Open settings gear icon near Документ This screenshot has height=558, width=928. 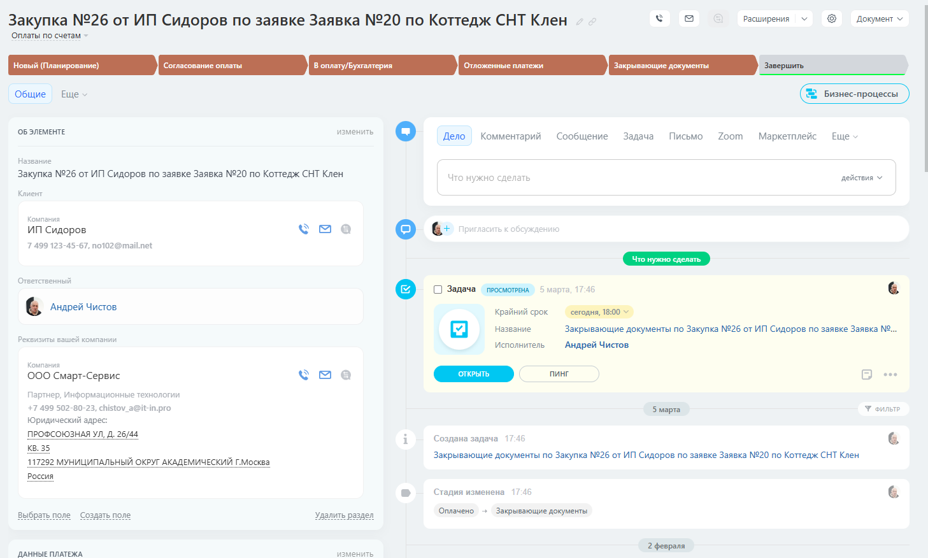tap(832, 18)
